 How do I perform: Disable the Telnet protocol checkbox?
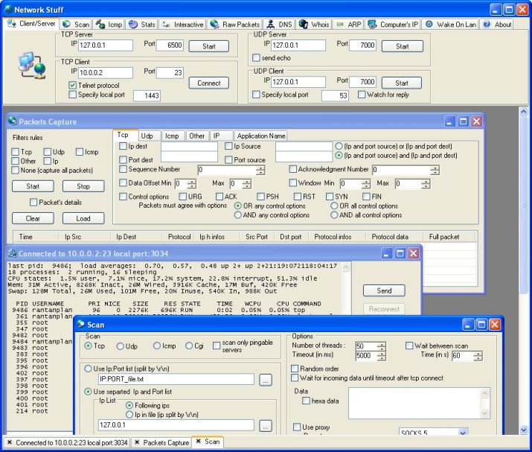pos(72,85)
